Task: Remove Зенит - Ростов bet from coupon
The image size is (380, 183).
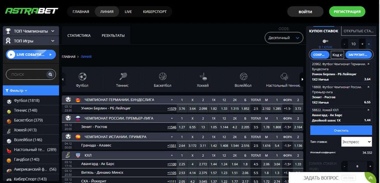Action: click(368, 87)
